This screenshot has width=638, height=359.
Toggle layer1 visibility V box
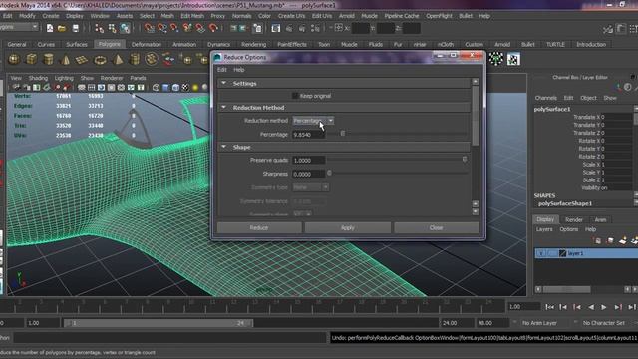click(540, 253)
